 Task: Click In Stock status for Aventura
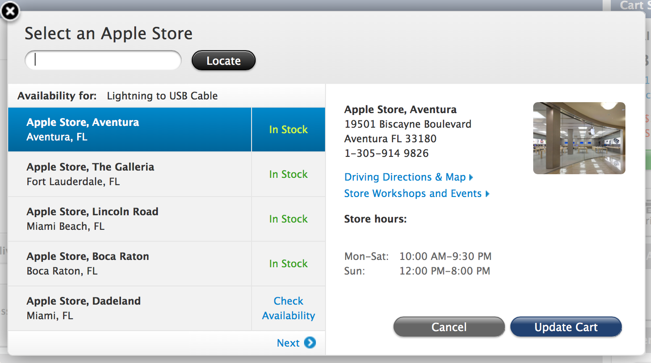point(289,130)
